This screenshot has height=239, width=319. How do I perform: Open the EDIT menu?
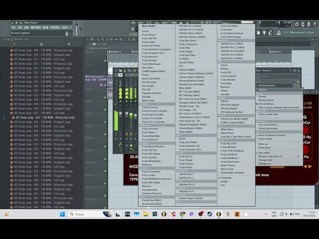point(20,27)
